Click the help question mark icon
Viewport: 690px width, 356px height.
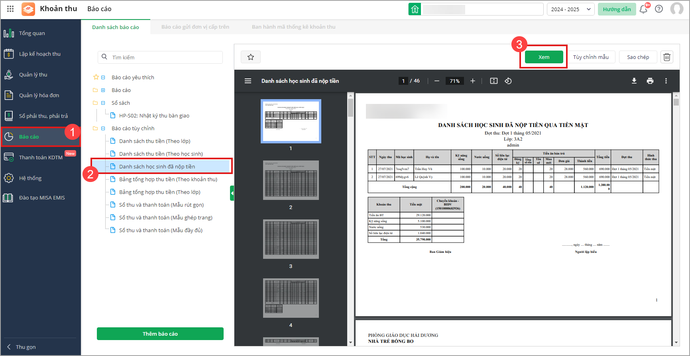tap(659, 9)
